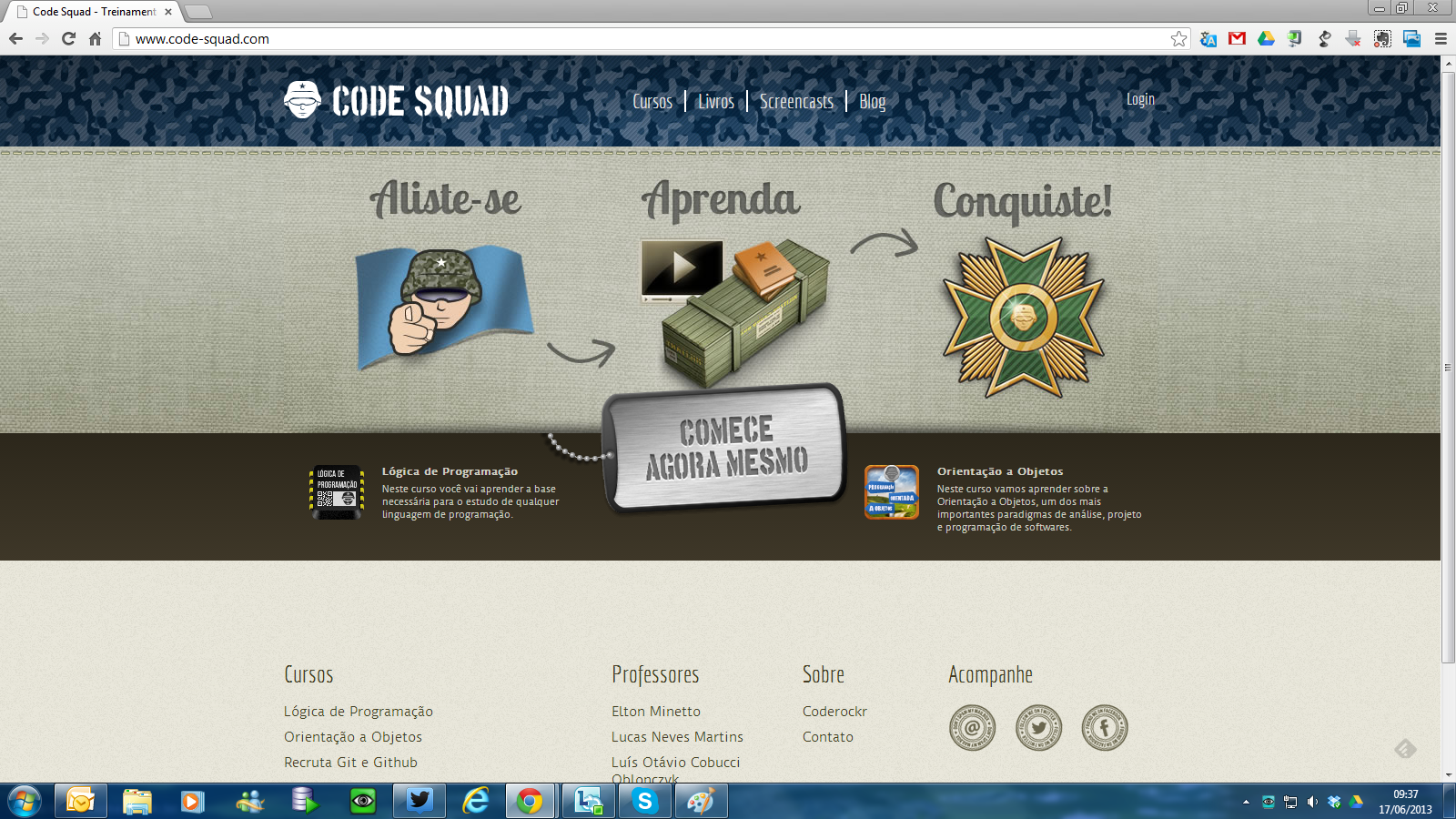Open professor Elton Minetto link

656,712
